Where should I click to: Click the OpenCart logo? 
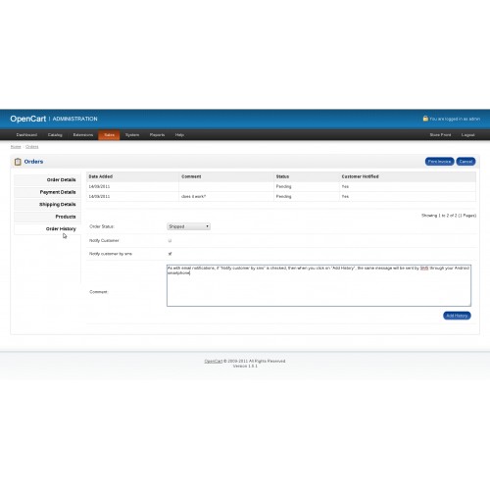point(28,119)
